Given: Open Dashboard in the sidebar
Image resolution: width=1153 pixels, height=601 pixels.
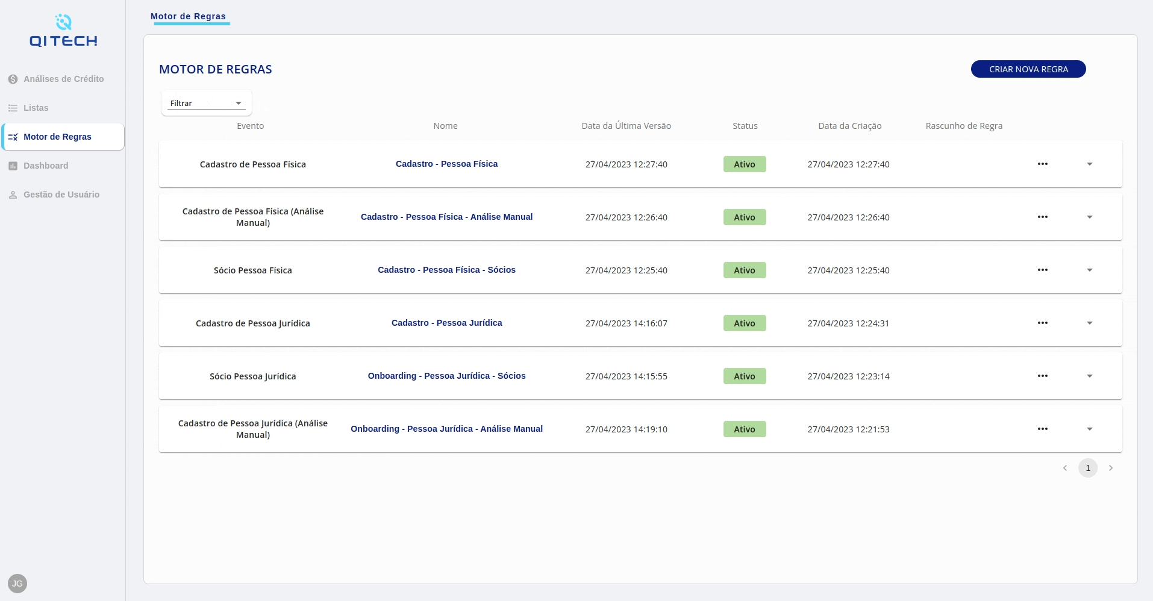Looking at the screenshot, I should pos(63,166).
